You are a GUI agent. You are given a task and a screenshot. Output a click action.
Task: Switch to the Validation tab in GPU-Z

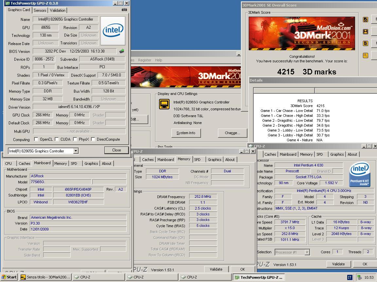pos(58,10)
